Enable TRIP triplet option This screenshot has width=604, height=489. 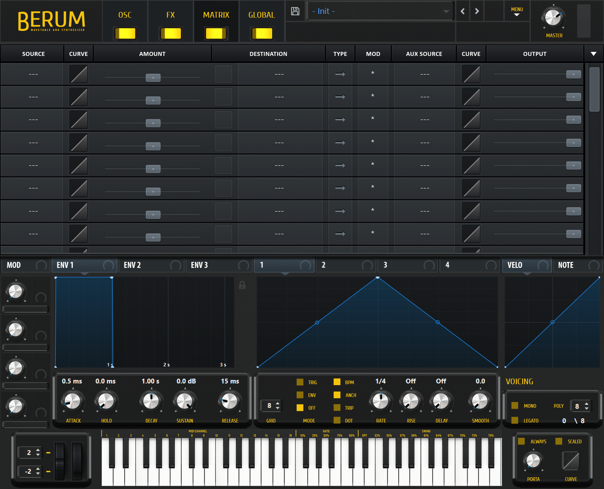tap(337, 407)
